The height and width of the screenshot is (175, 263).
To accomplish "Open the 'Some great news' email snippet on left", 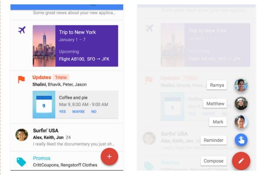I will point(75,13).
